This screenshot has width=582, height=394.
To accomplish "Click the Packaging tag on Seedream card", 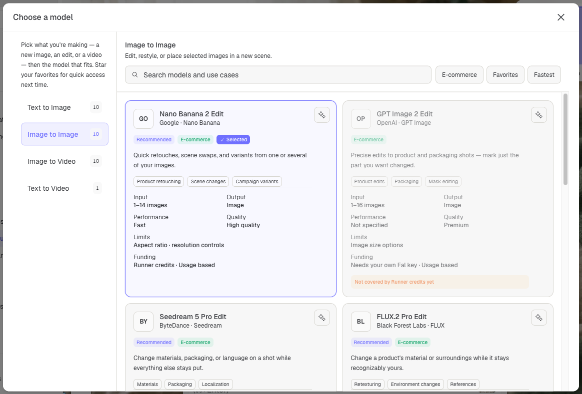I will click(179, 385).
